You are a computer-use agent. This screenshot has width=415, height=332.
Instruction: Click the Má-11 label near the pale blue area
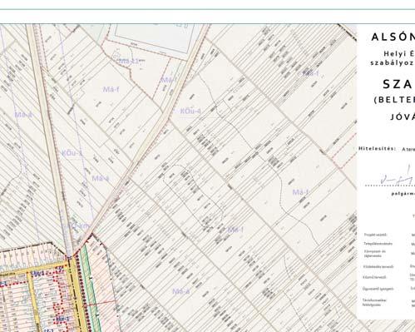click(x=129, y=61)
